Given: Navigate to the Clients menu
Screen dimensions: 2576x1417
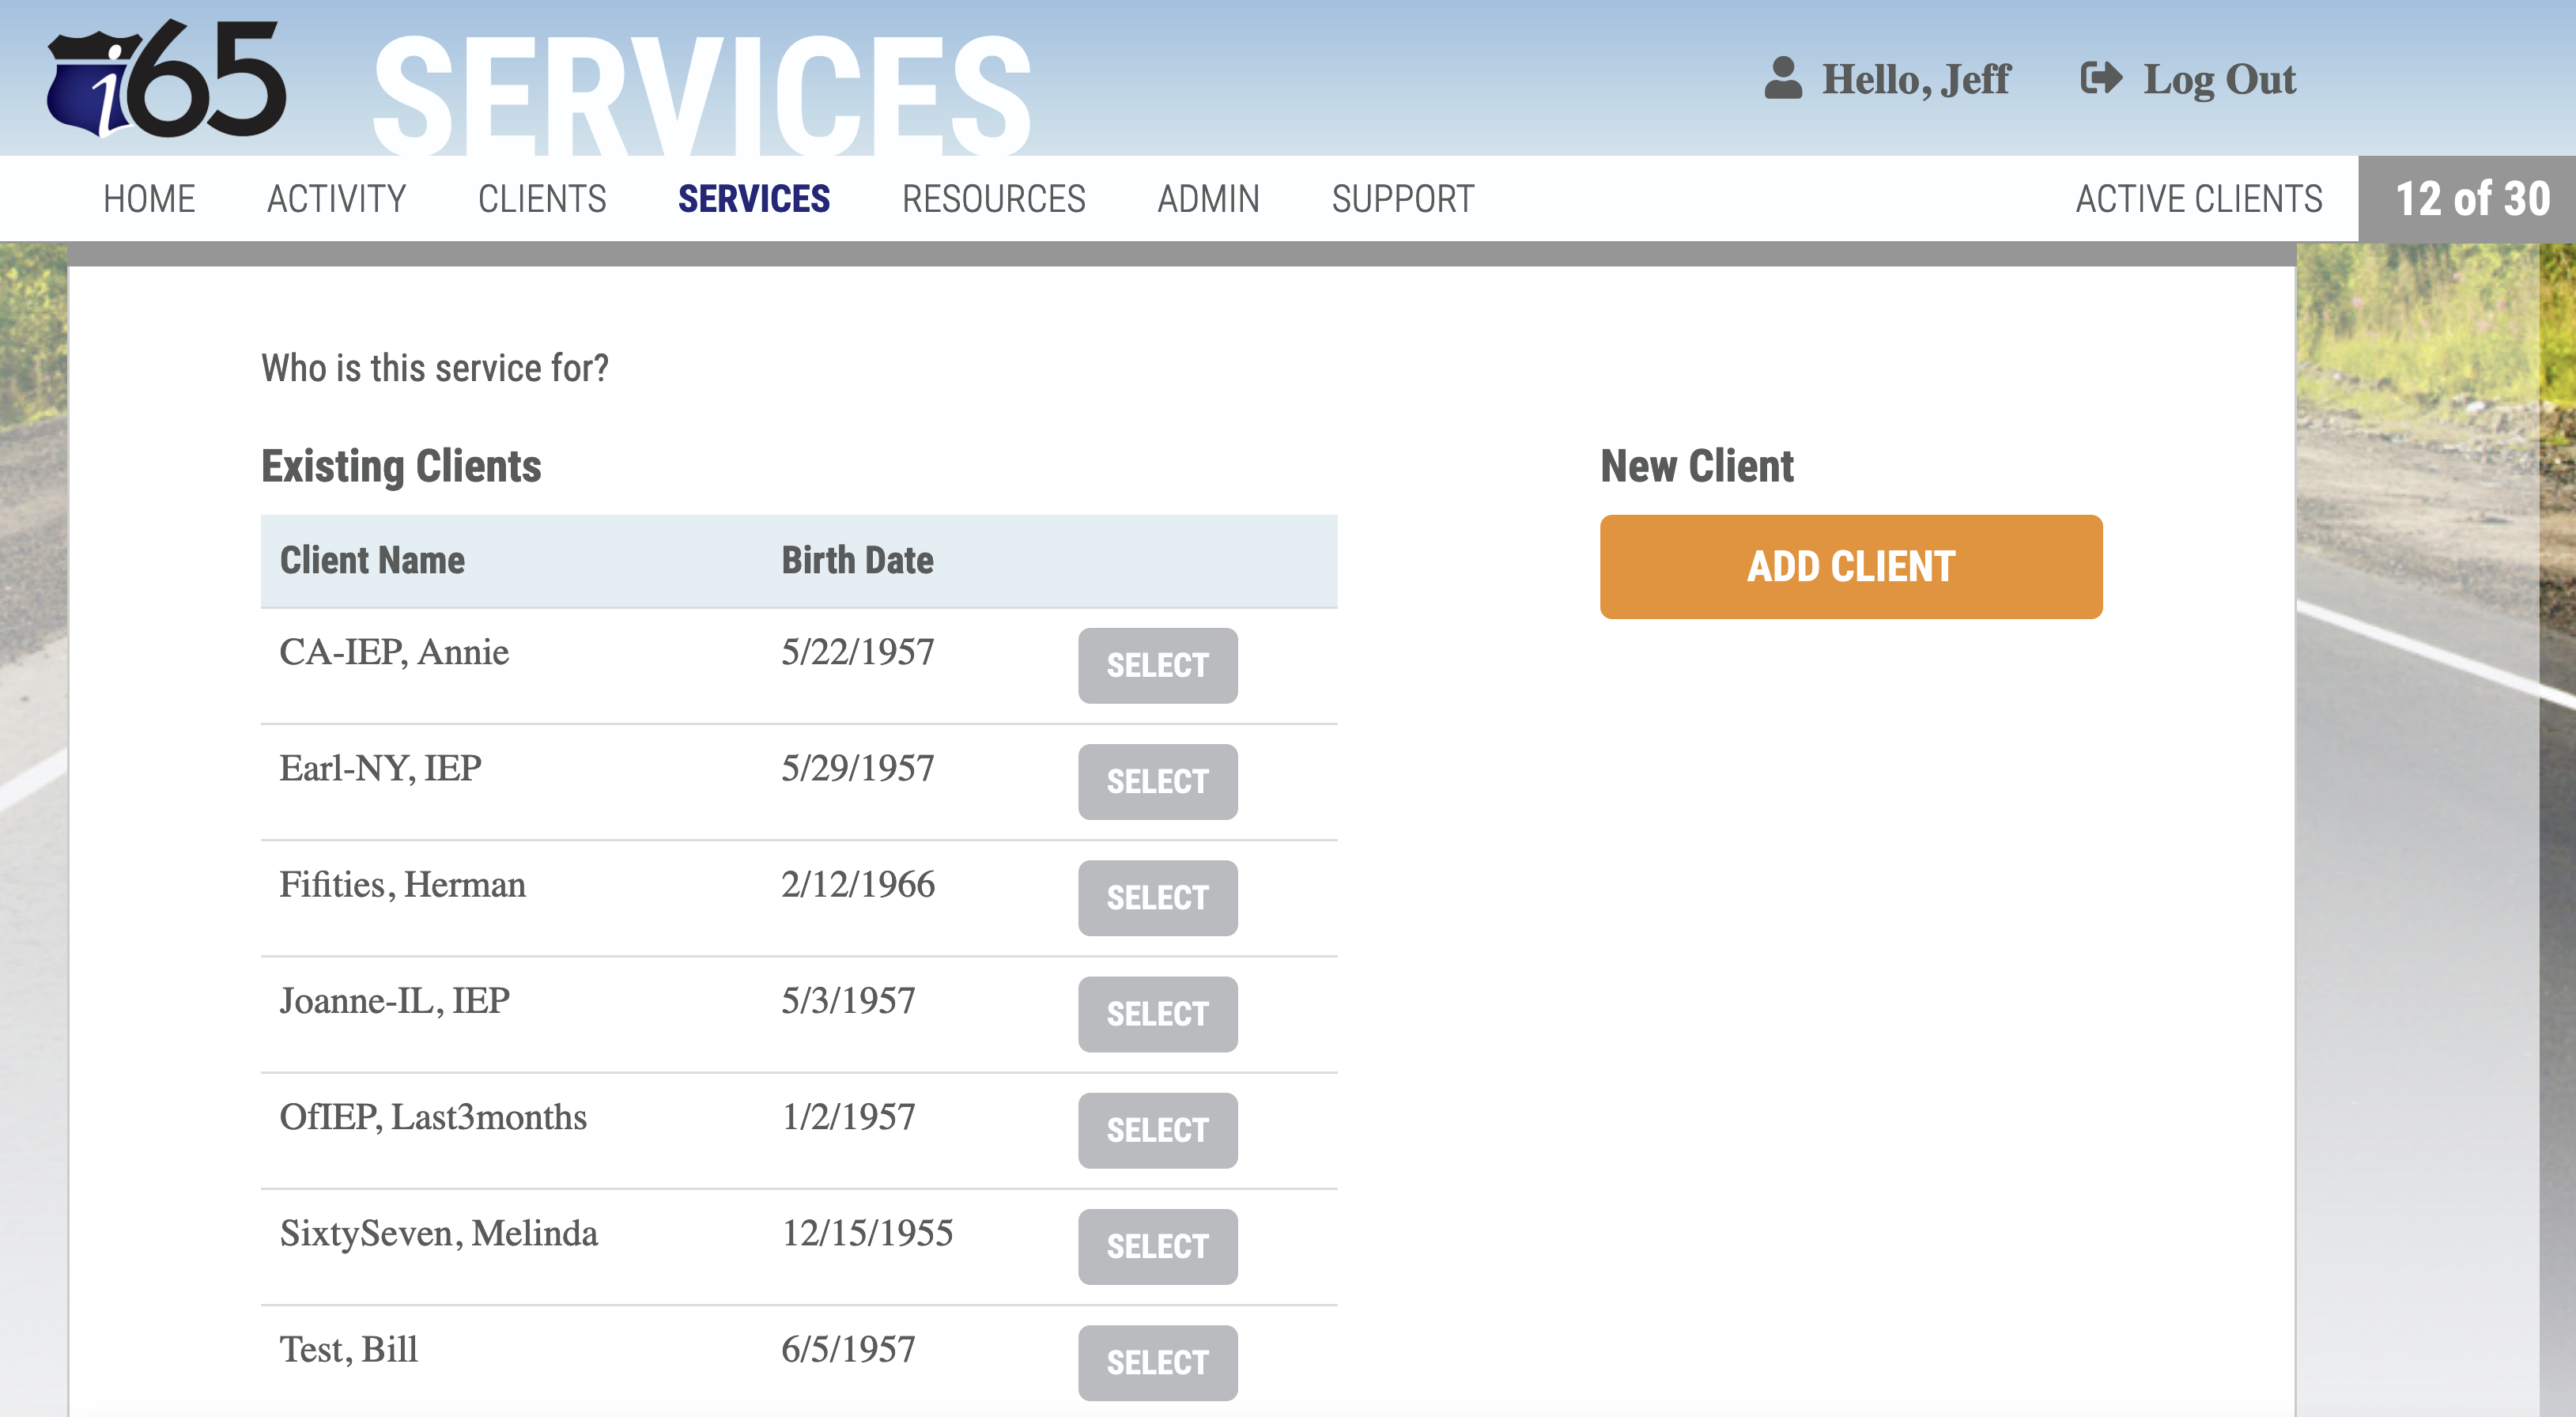Looking at the screenshot, I should pos(542,199).
